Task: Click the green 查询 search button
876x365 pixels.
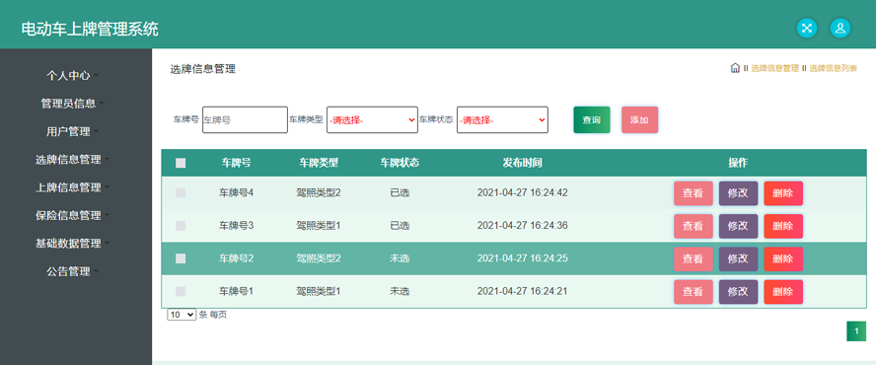Action: (592, 119)
